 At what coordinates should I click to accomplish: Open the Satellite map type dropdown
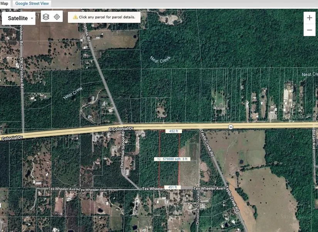(x=19, y=18)
